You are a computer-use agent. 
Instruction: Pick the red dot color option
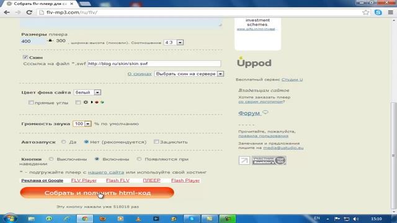tap(97, 102)
